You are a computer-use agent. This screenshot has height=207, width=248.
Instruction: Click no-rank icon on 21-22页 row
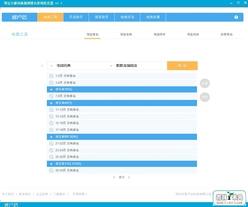click(51, 144)
